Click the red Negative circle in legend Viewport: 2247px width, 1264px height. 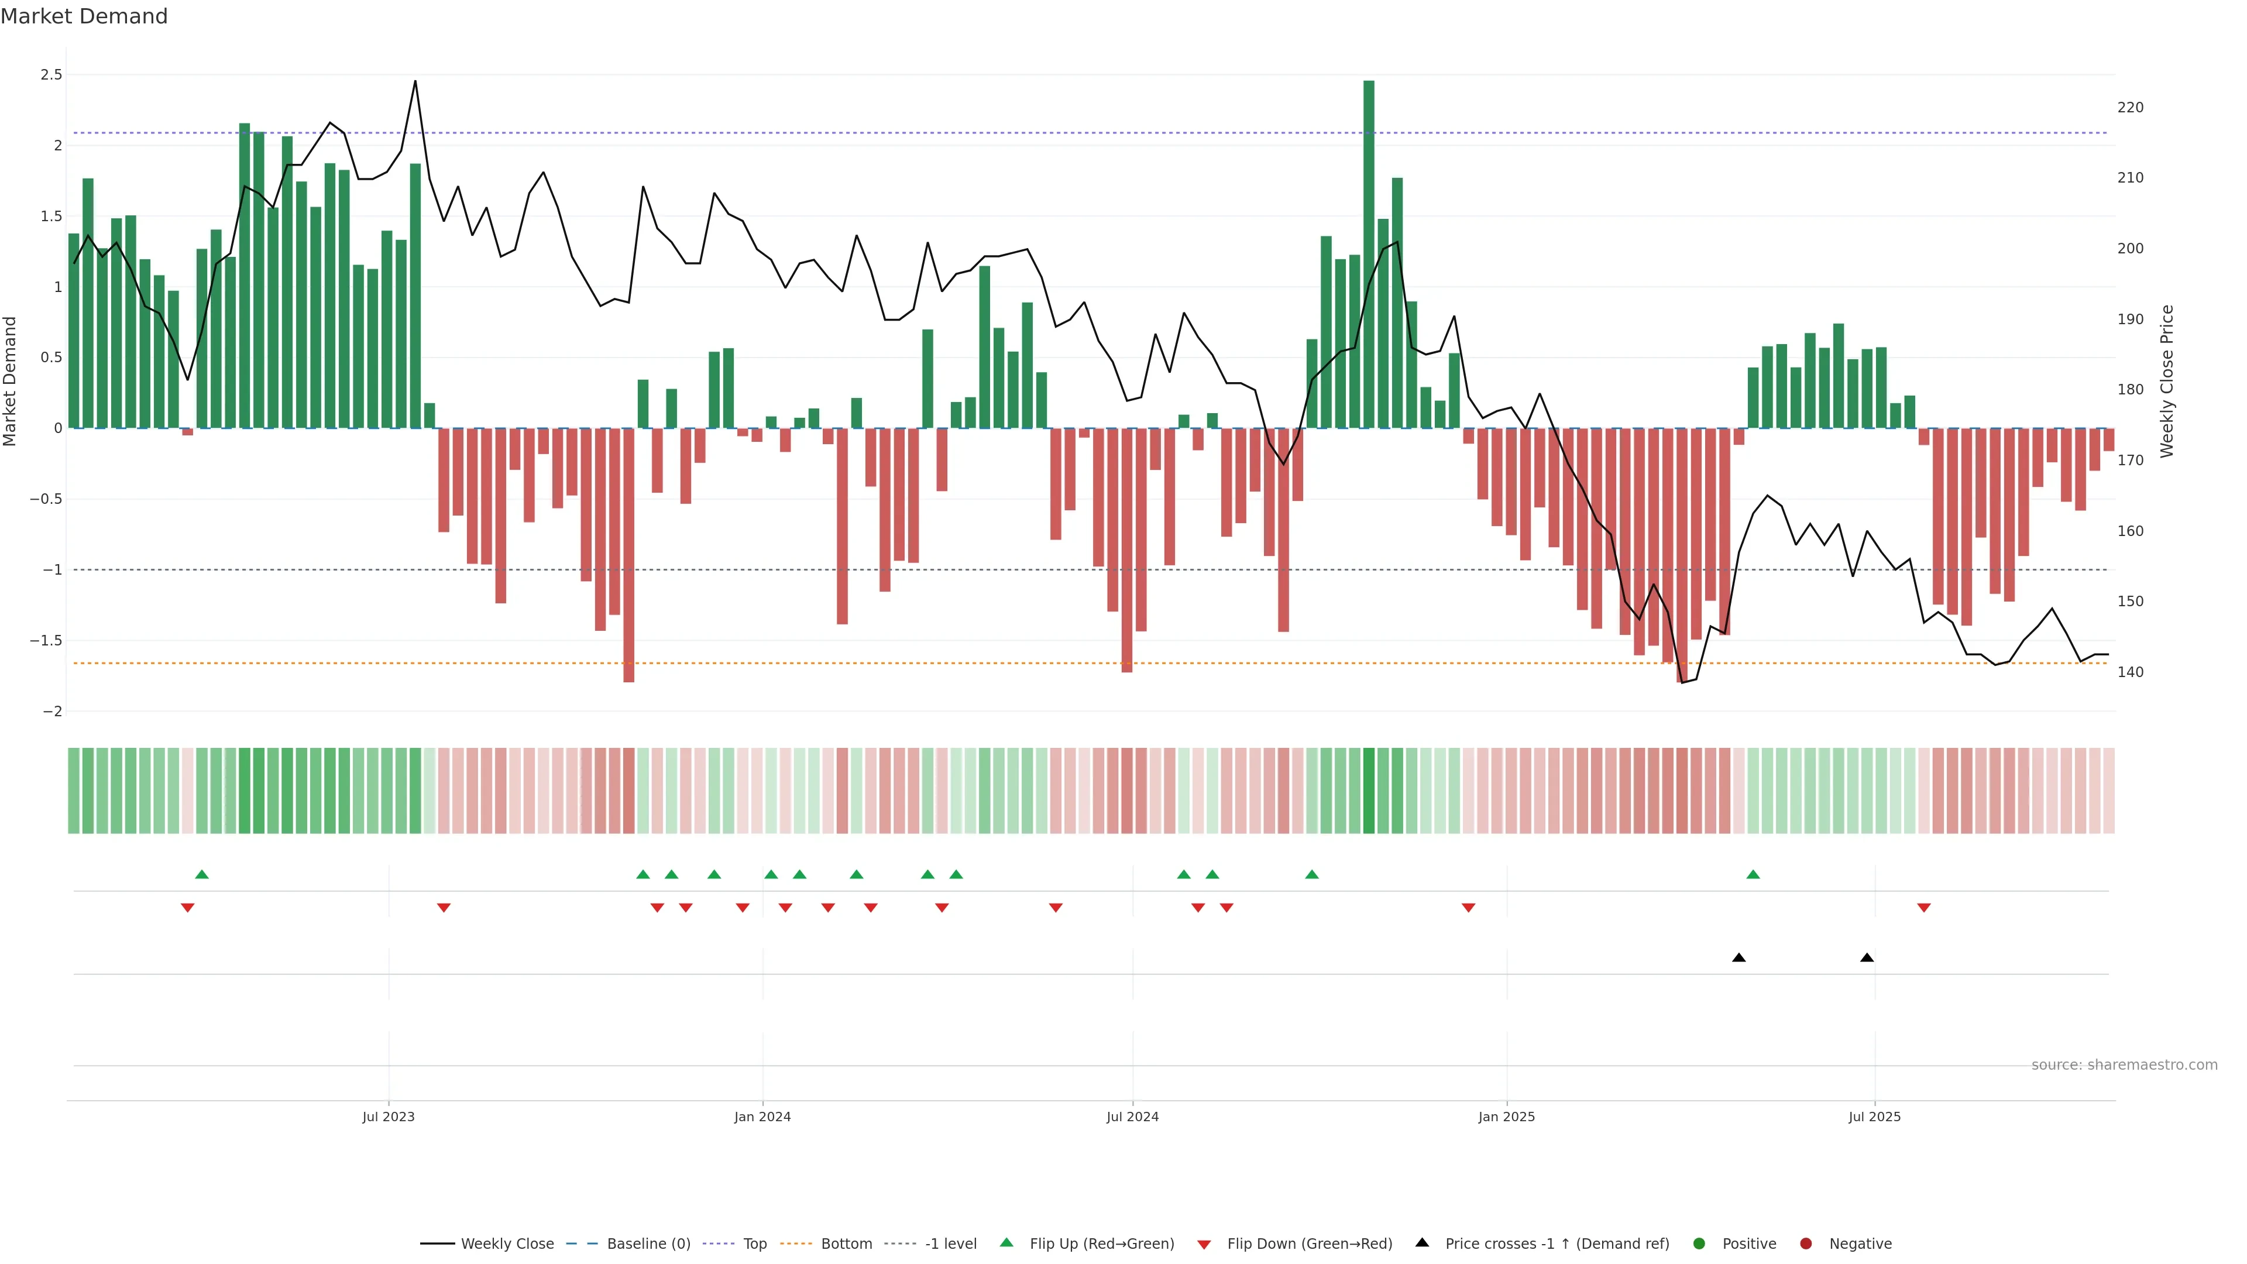1806,1243
